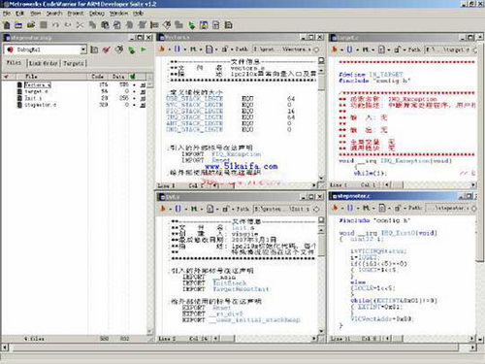This screenshot has width=485, height=364.
Task: Switch to the Targets tab
Action: [73, 63]
